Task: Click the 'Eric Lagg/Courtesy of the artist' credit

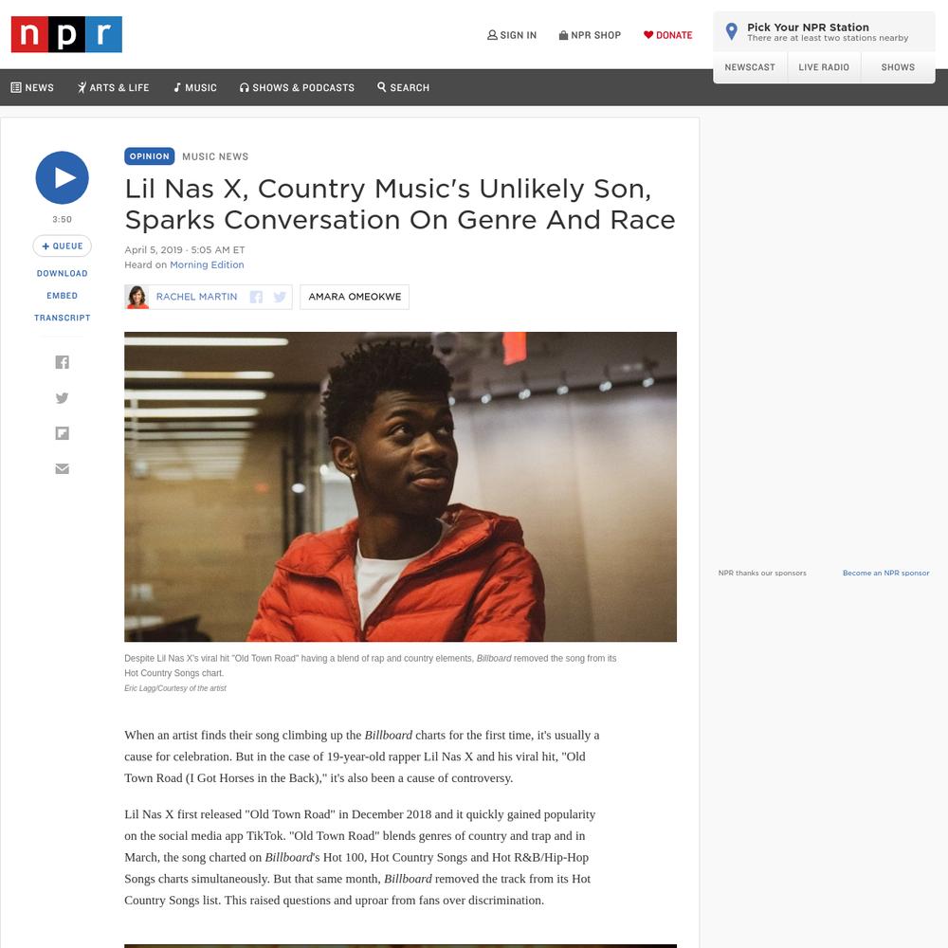Action: point(175,688)
